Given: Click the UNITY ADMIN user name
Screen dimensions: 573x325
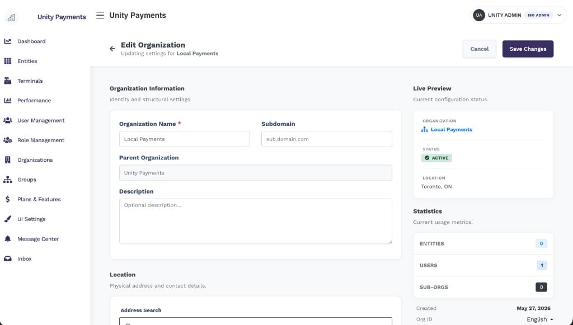Looking at the screenshot, I should 504,15.
